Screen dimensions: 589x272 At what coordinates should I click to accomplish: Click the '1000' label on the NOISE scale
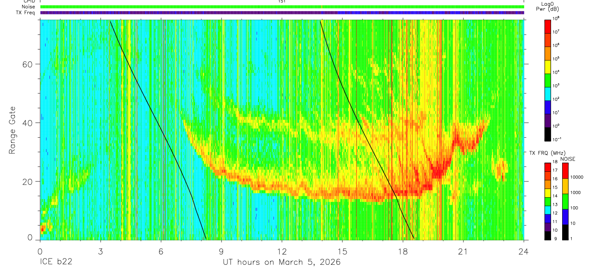click(577, 192)
